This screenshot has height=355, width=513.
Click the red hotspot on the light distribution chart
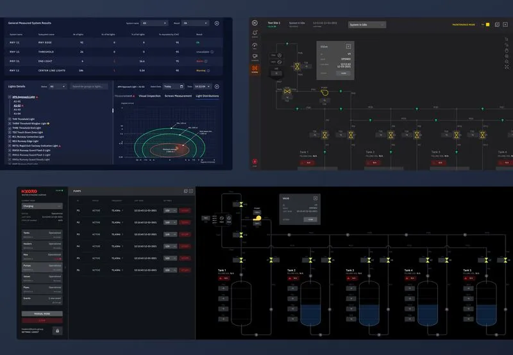pos(177,149)
